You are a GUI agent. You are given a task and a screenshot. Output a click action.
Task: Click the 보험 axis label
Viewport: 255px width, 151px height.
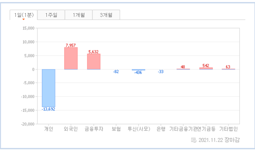point(116,129)
